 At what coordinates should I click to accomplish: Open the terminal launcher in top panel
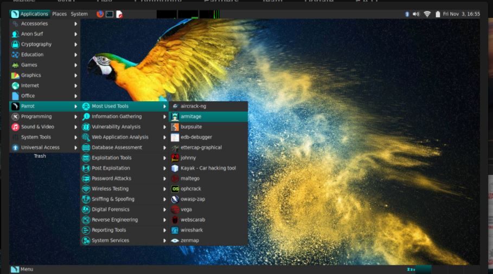pyautogui.click(x=110, y=14)
